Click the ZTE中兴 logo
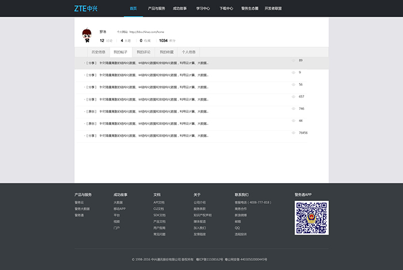This screenshot has height=270, width=403. pyautogui.click(x=86, y=9)
